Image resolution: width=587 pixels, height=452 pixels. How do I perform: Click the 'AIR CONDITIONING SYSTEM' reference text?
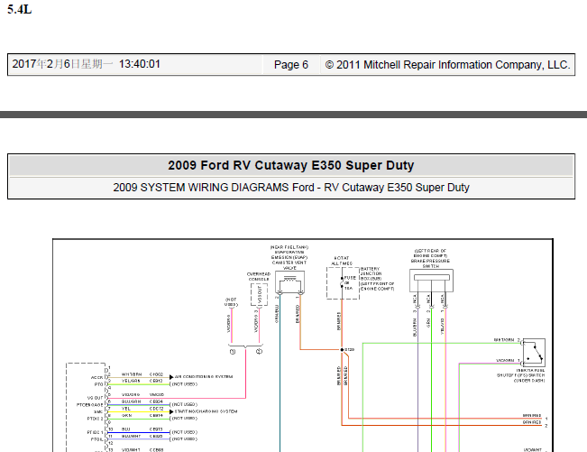(204, 377)
